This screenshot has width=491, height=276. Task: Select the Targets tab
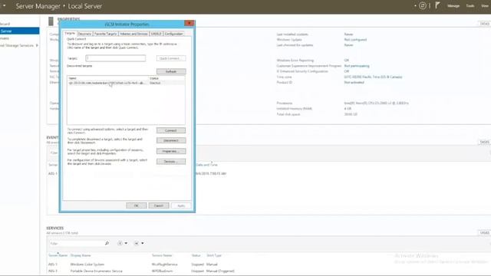(x=70, y=33)
